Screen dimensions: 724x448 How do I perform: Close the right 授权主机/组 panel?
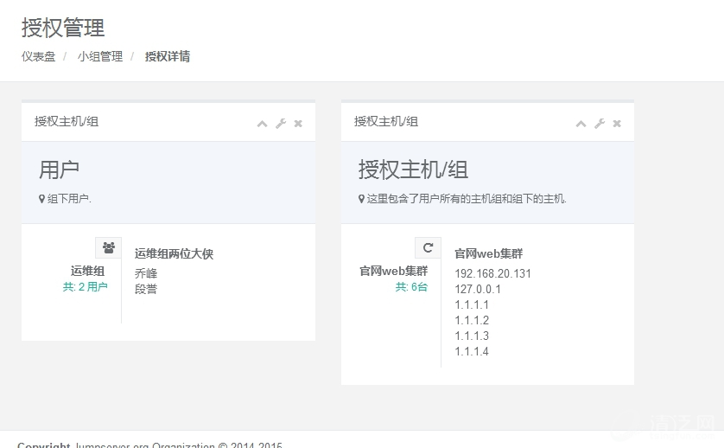617,124
